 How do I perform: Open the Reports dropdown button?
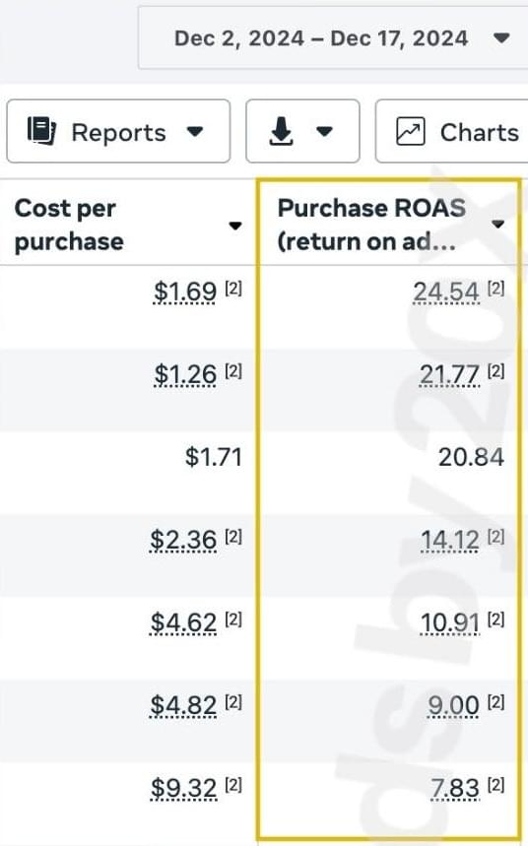coord(118,131)
